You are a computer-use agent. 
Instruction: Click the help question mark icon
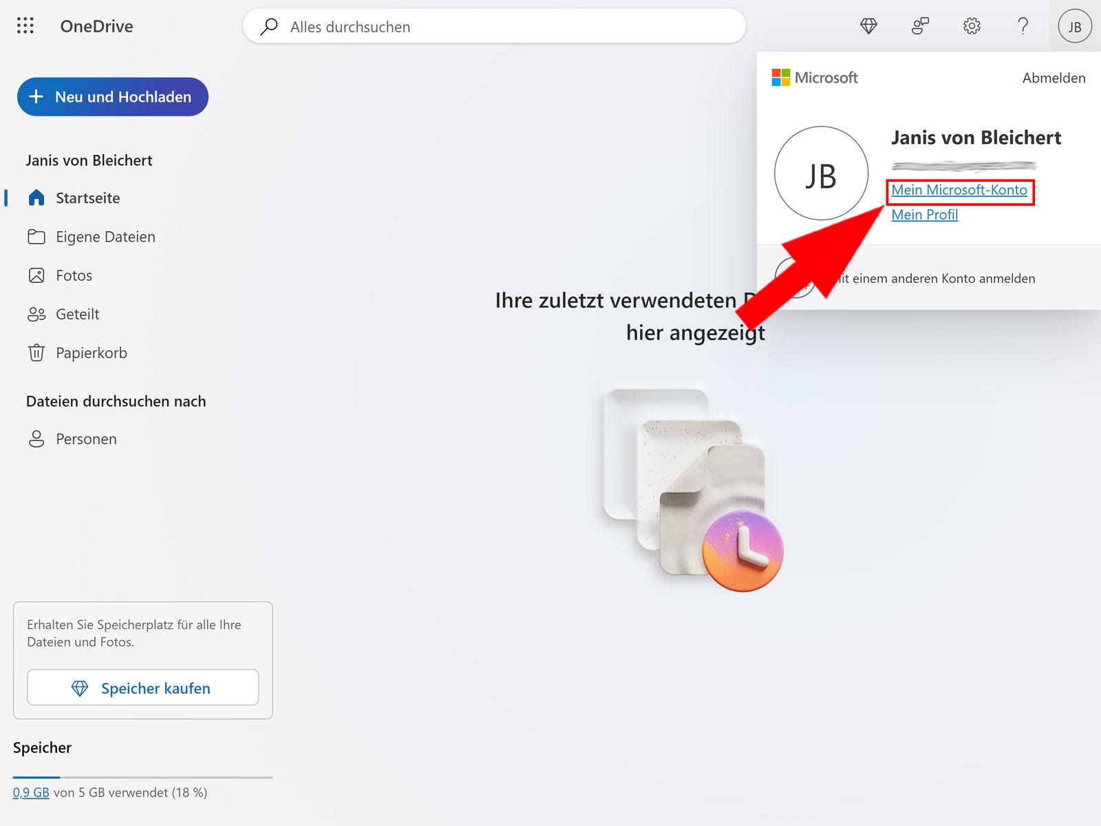click(1023, 25)
